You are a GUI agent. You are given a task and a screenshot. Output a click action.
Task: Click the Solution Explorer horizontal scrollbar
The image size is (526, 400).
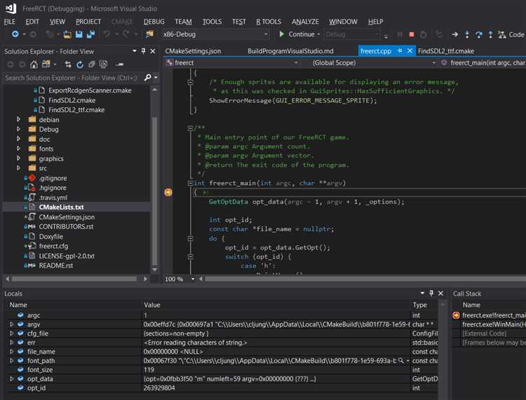coord(74,279)
